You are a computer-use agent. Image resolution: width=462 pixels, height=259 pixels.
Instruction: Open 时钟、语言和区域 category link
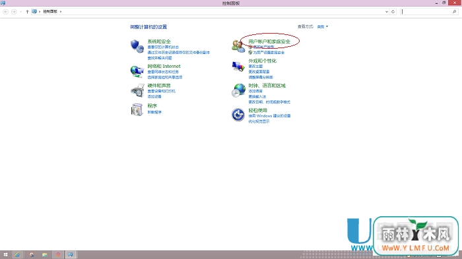pos(267,86)
